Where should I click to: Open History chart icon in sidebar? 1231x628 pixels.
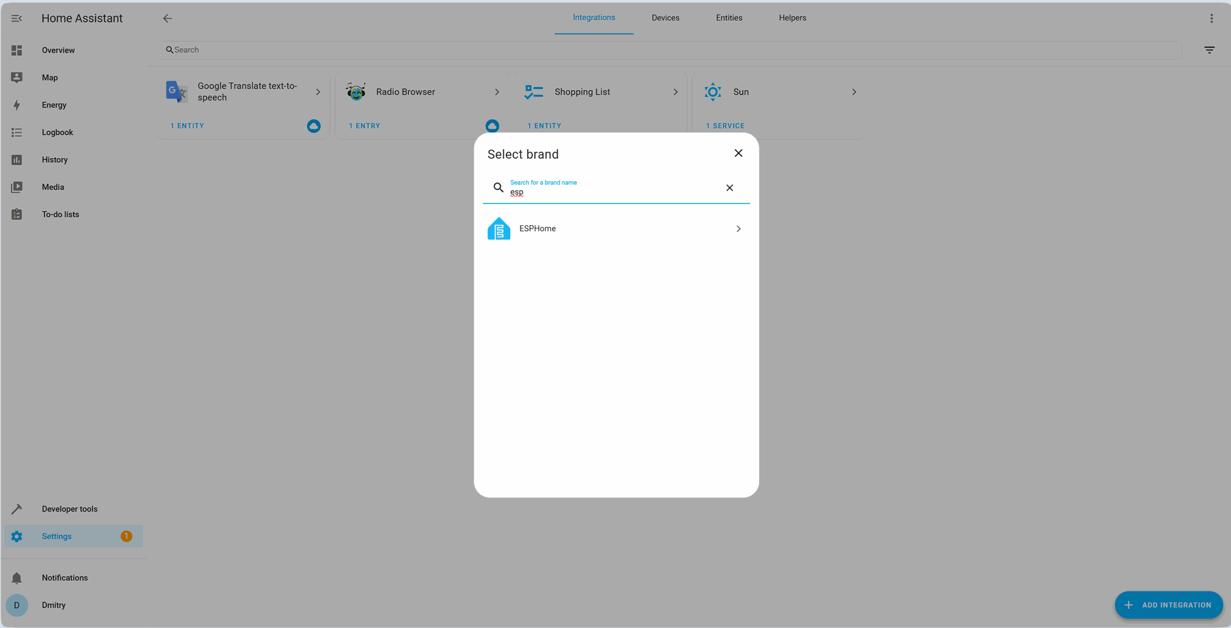(x=17, y=160)
